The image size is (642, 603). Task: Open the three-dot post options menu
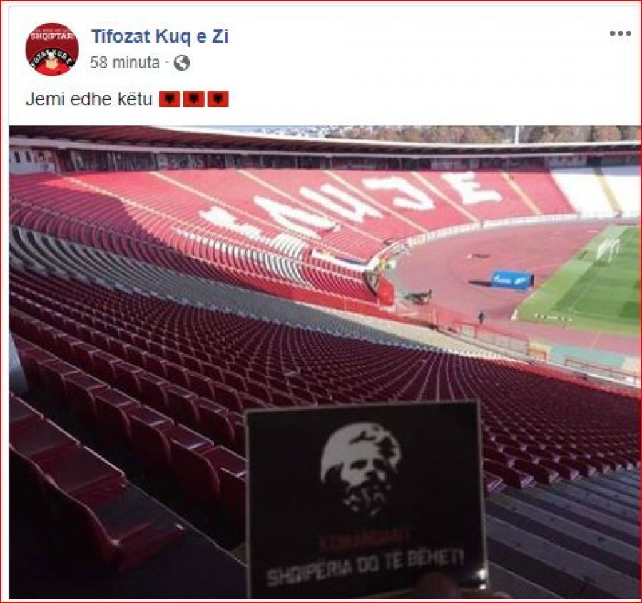click(620, 33)
